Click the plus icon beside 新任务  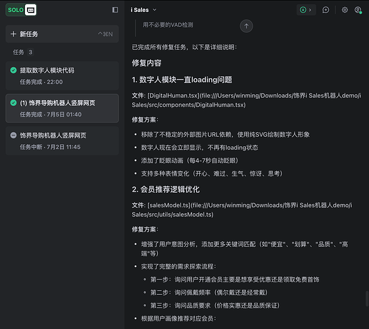click(13, 34)
